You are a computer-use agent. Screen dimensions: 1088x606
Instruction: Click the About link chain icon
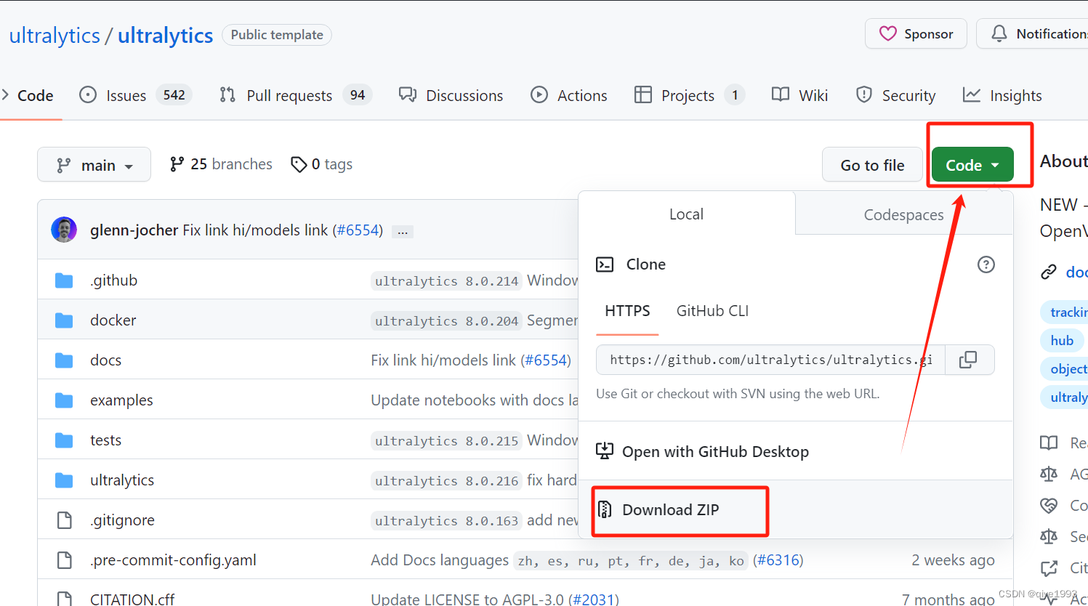[x=1048, y=272]
